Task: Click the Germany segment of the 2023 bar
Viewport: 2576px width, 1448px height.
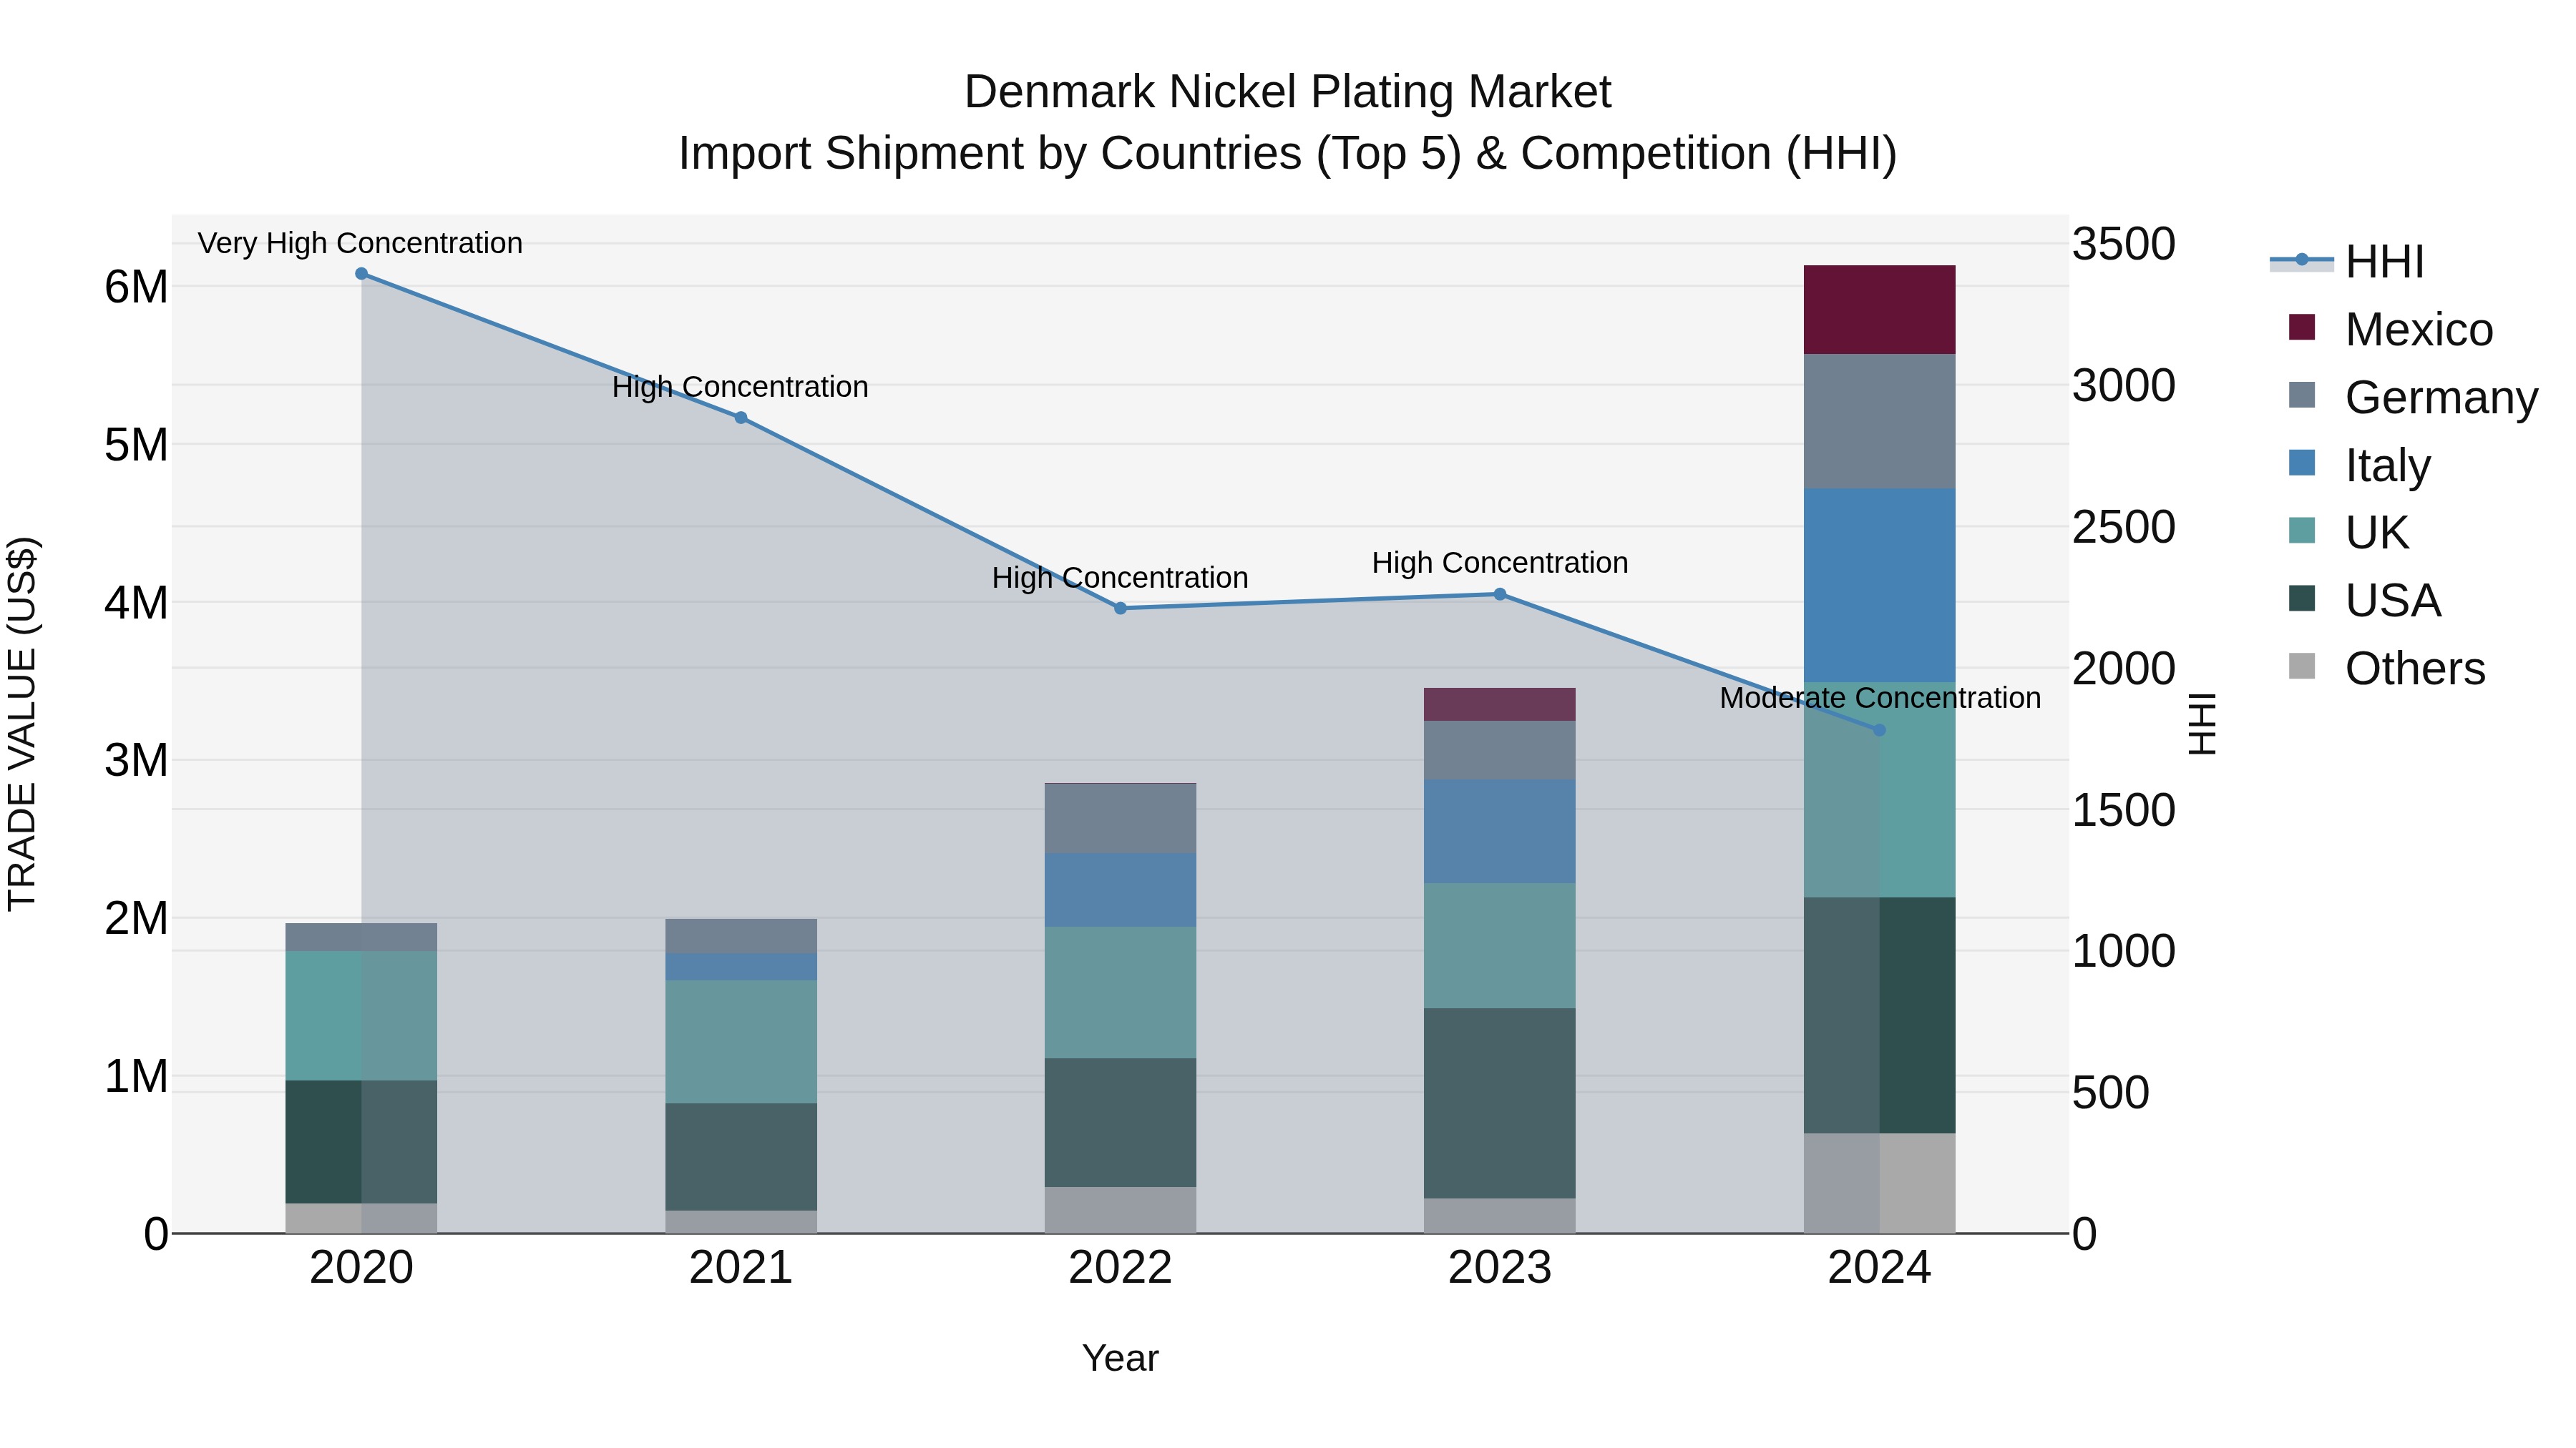Action: pyautogui.click(x=1500, y=751)
